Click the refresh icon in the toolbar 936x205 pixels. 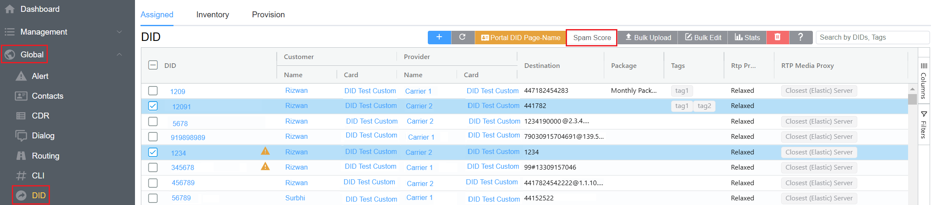462,37
